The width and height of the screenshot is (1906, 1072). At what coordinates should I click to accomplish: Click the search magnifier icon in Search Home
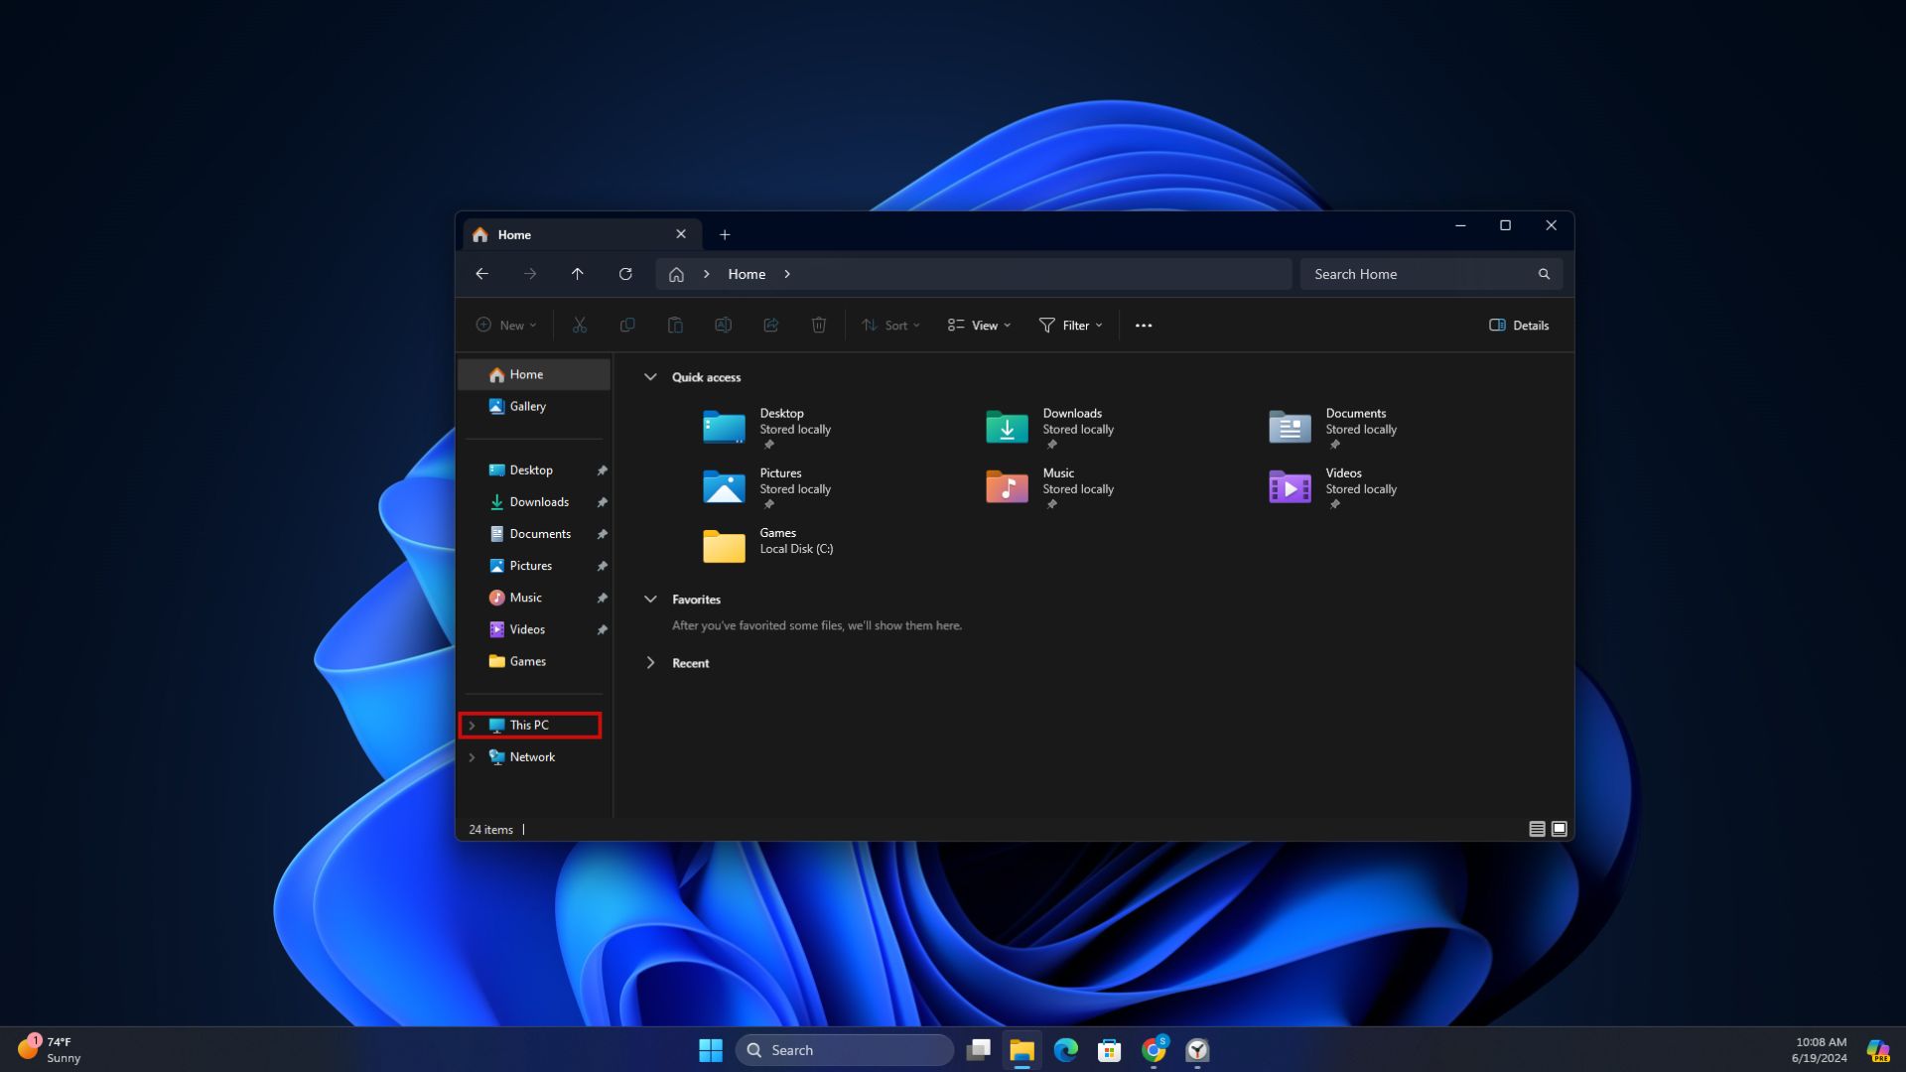[x=1544, y=274]
